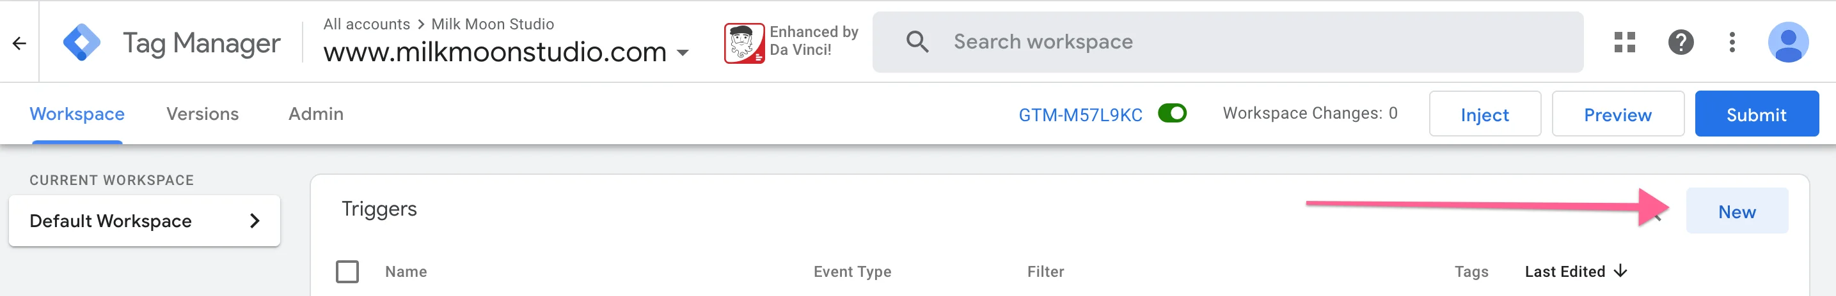This screenshot has width=1836, height=296.
Task: Click the Da Vinci extension icon
Action: [x=743, y=43]
